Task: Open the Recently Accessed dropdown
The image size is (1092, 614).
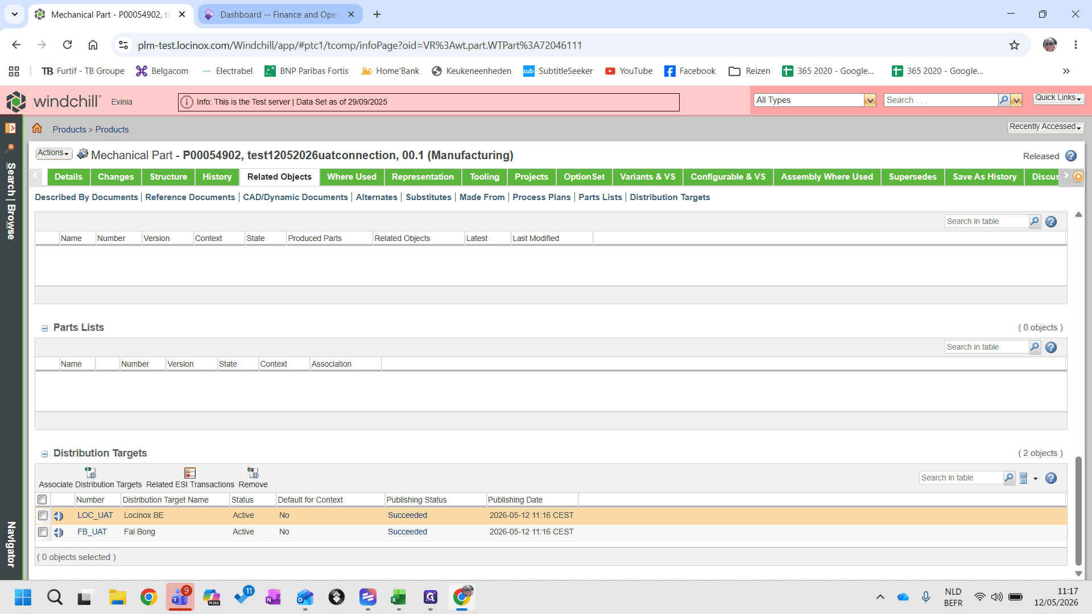Action: pos(1045,127)
